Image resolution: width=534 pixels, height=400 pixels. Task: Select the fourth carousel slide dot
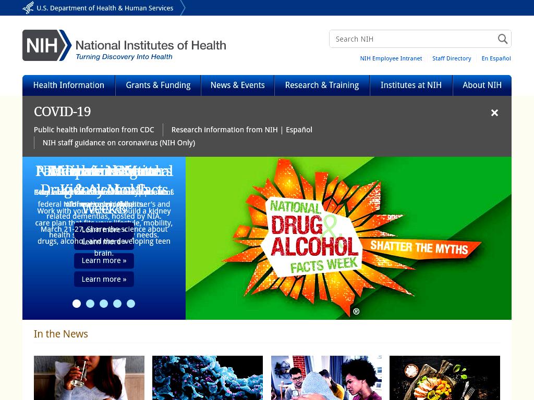click(117, 304)
